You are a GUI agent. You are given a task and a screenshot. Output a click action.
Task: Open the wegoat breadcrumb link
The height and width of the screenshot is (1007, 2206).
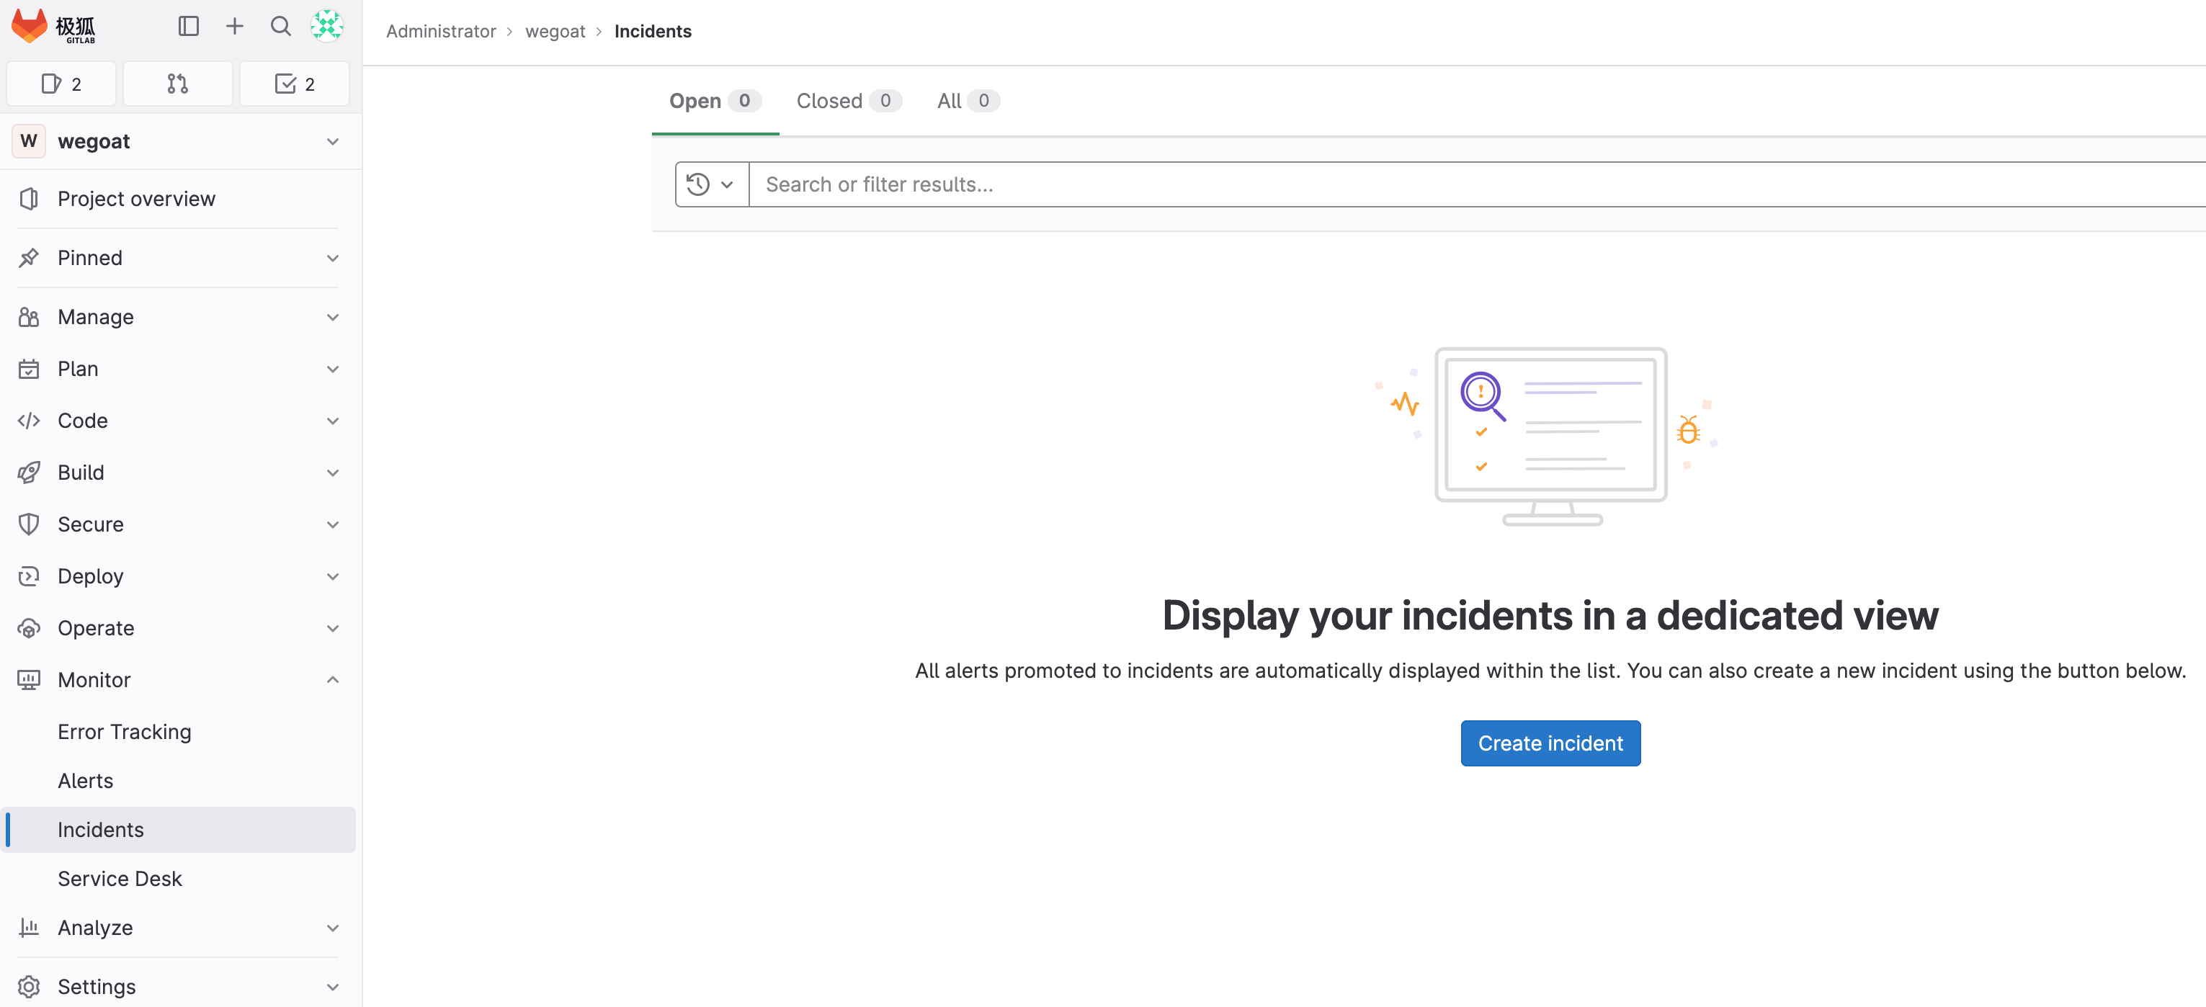click(555, 32)
